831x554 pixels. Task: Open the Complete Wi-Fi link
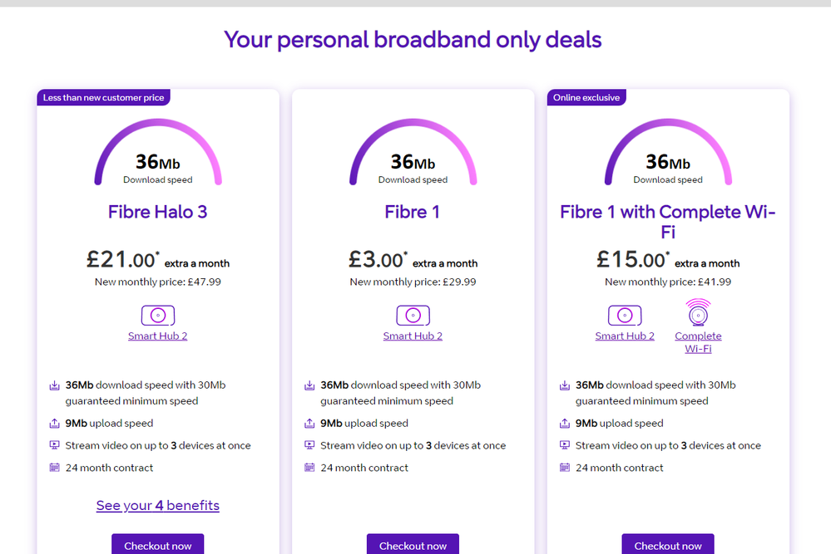(x=698, y=342)
